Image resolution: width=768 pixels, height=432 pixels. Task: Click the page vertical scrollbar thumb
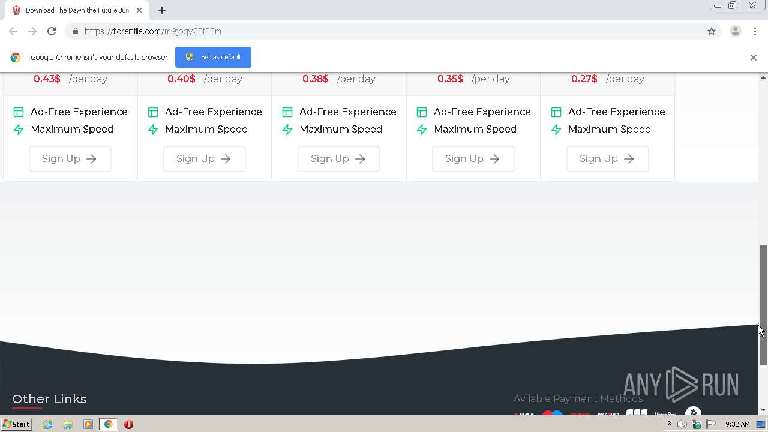point(763,305)
